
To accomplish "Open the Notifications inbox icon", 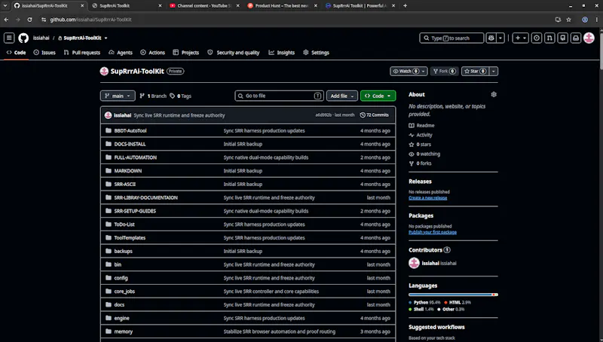I will (x=576, y=38).
